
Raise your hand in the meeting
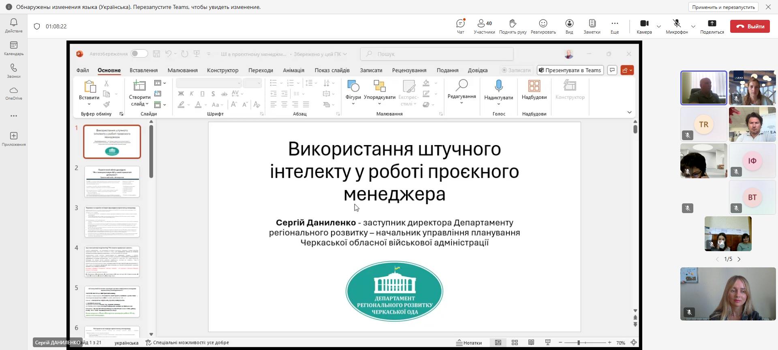(513, 26)
